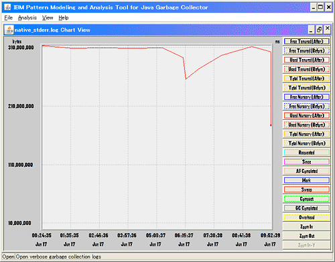The image size is (335, 262).
Task: Click the red endpoint marker on chart
Action: coord(271,125)
